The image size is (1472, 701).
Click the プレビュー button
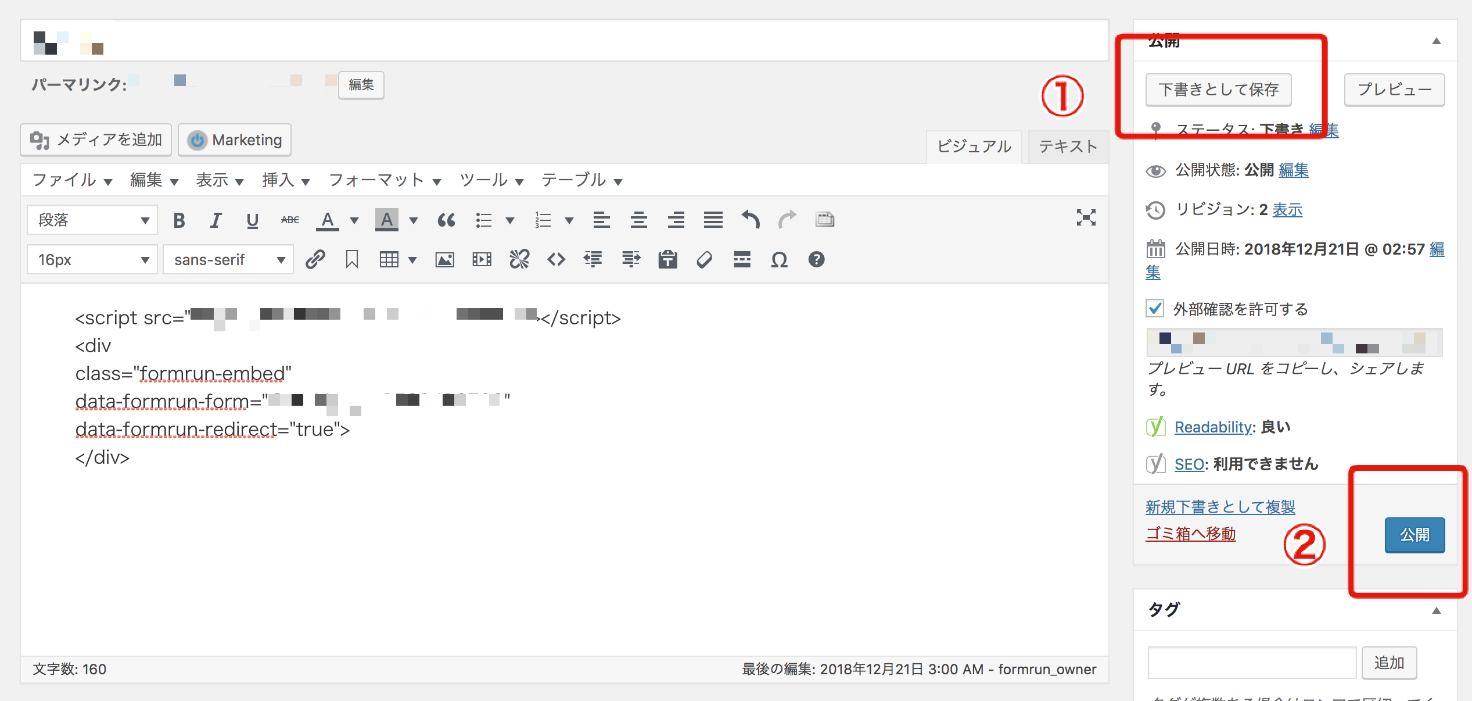(1394, 90)
